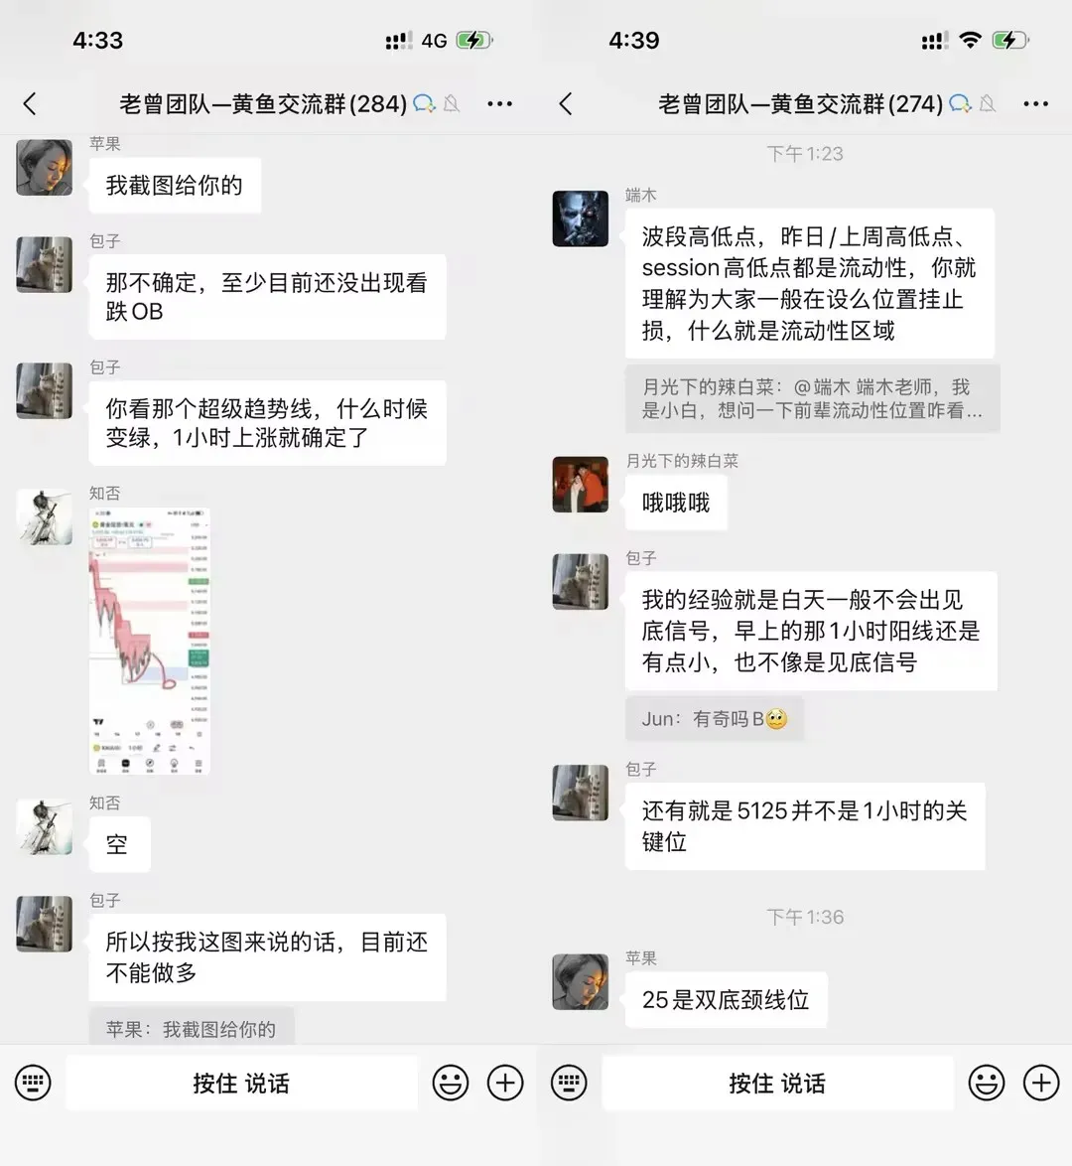Tap back arrow in right chat header

coord(566,104)
